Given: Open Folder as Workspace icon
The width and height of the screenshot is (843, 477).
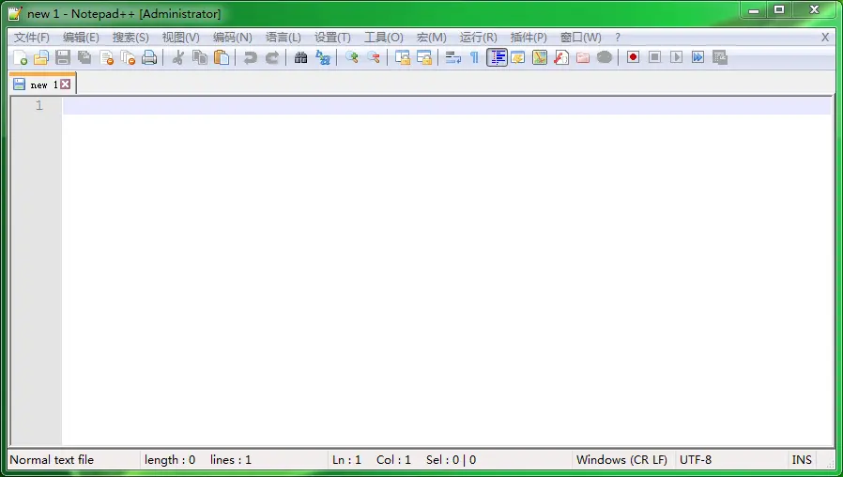Looking at the screenshot, I should 583,57.
